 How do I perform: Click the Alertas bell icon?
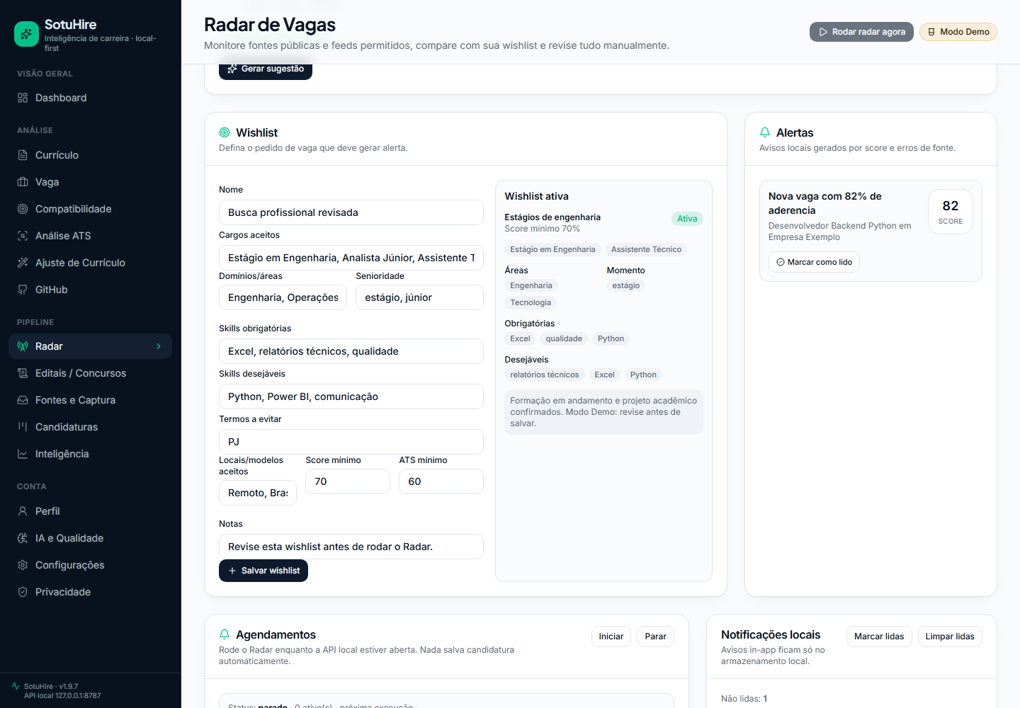765,132
